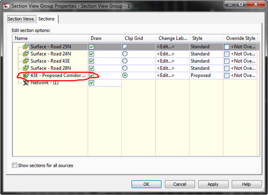The image size is (268, 195).
Task: Select Clip Grid radio for Road 24N
Action: tap(125, 54)
